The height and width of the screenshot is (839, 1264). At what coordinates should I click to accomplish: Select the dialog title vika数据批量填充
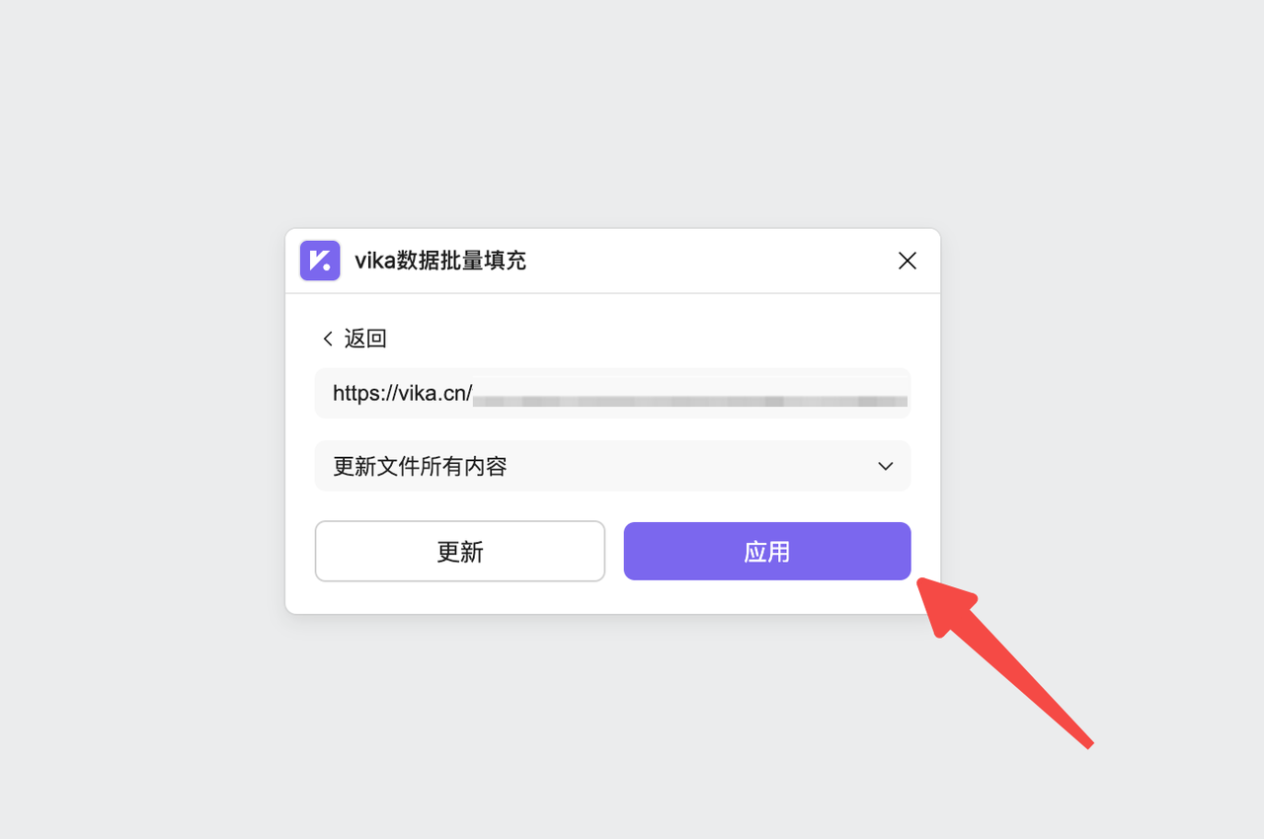(440, 261)
